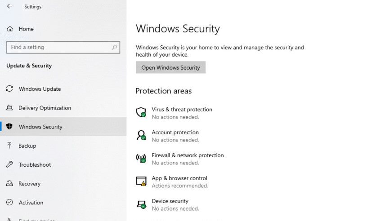The height and width of the screenshot is (221, 385).
Task: Click the Troubleshoot wrench icon
Action: click(9, 164)
